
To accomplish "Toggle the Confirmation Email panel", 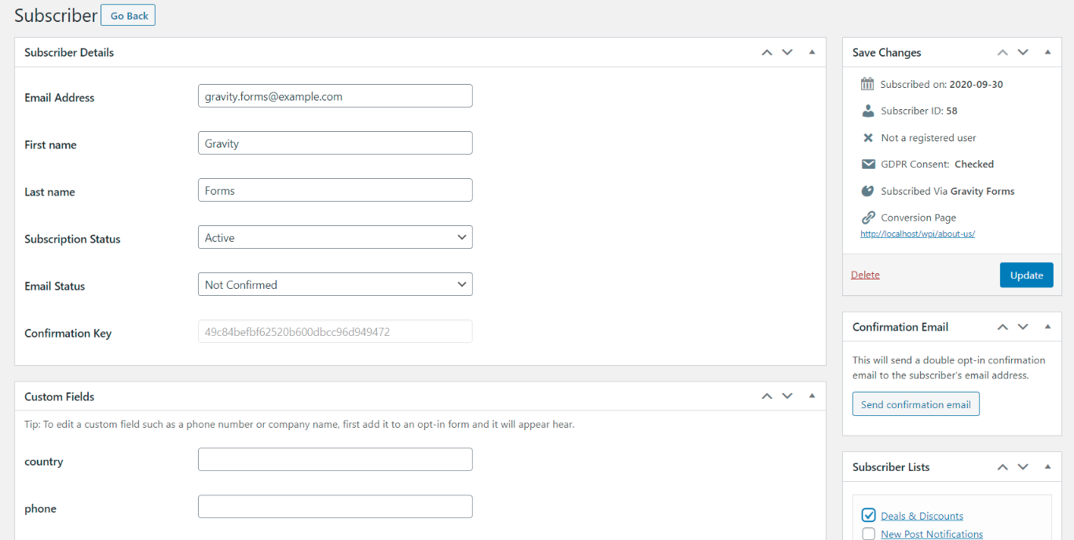I will (1047, 327).
